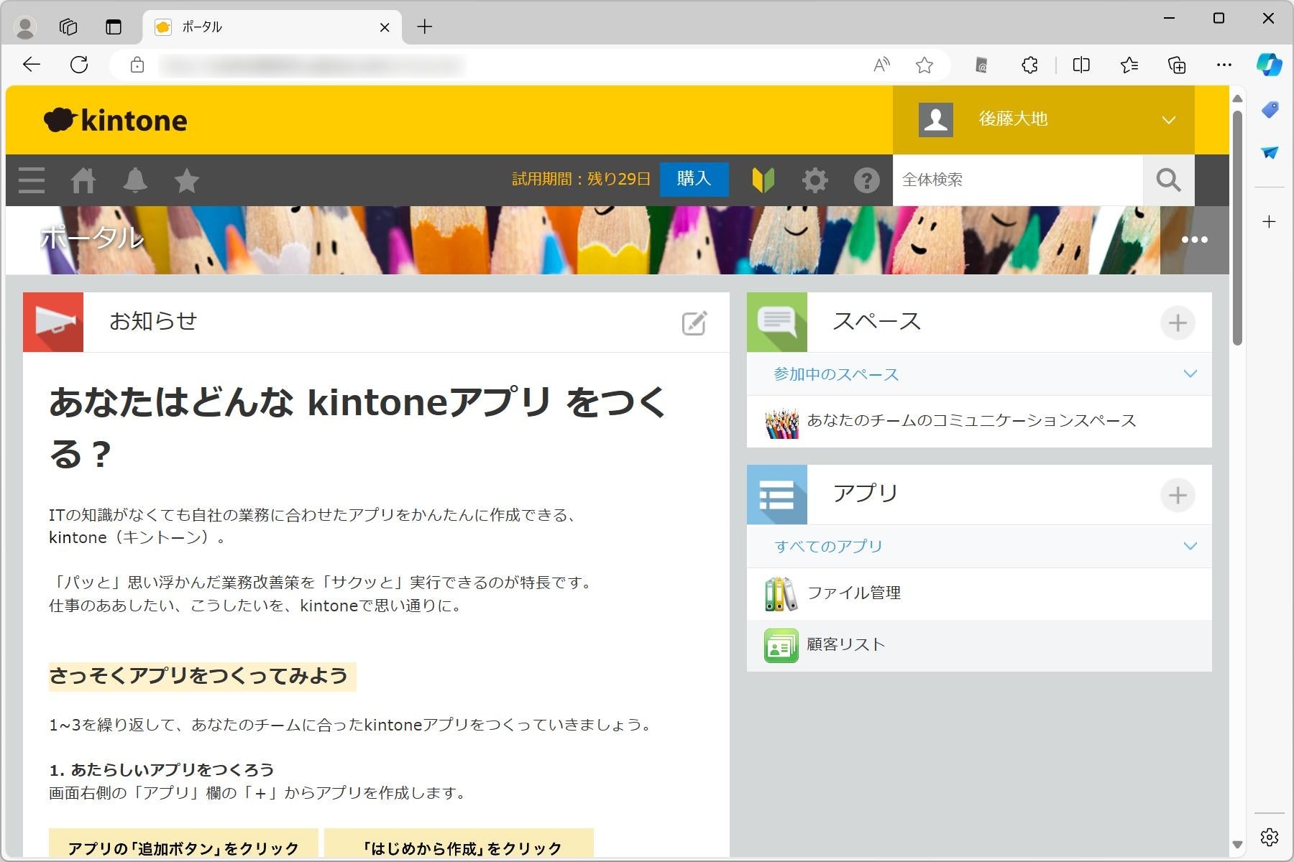Click the 参加中のスペース label

[x=836, y=374]
